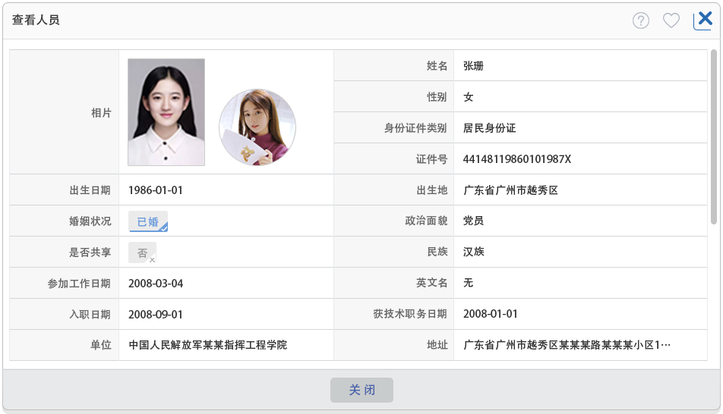This screenshot has height=414, width=723.
Task: Click the vertical scrollbar in the dialog
Action: (x=713, y=136)
